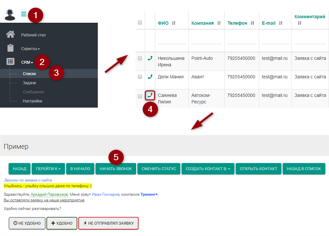The height and width of the screenshot is (236, 329).
Task: Open the ПЕРЕЙТИ К dropdown
Action: [48, 169]
